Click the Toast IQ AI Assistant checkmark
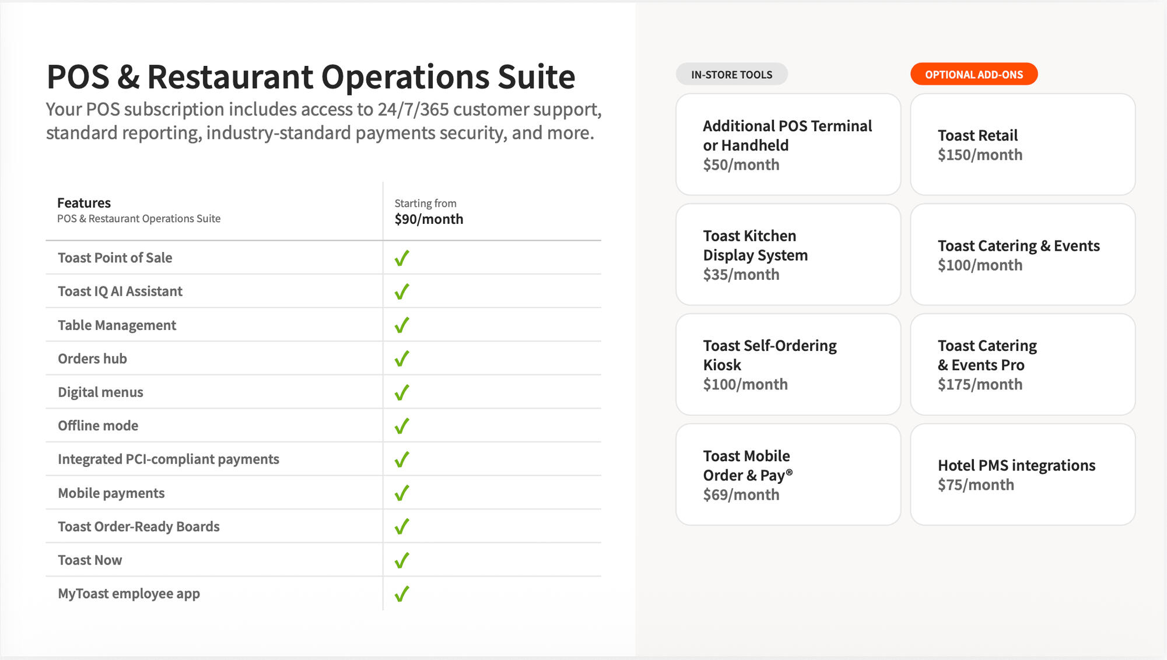The height and width of the screenshot is (660, 1167). coord(402,292)
